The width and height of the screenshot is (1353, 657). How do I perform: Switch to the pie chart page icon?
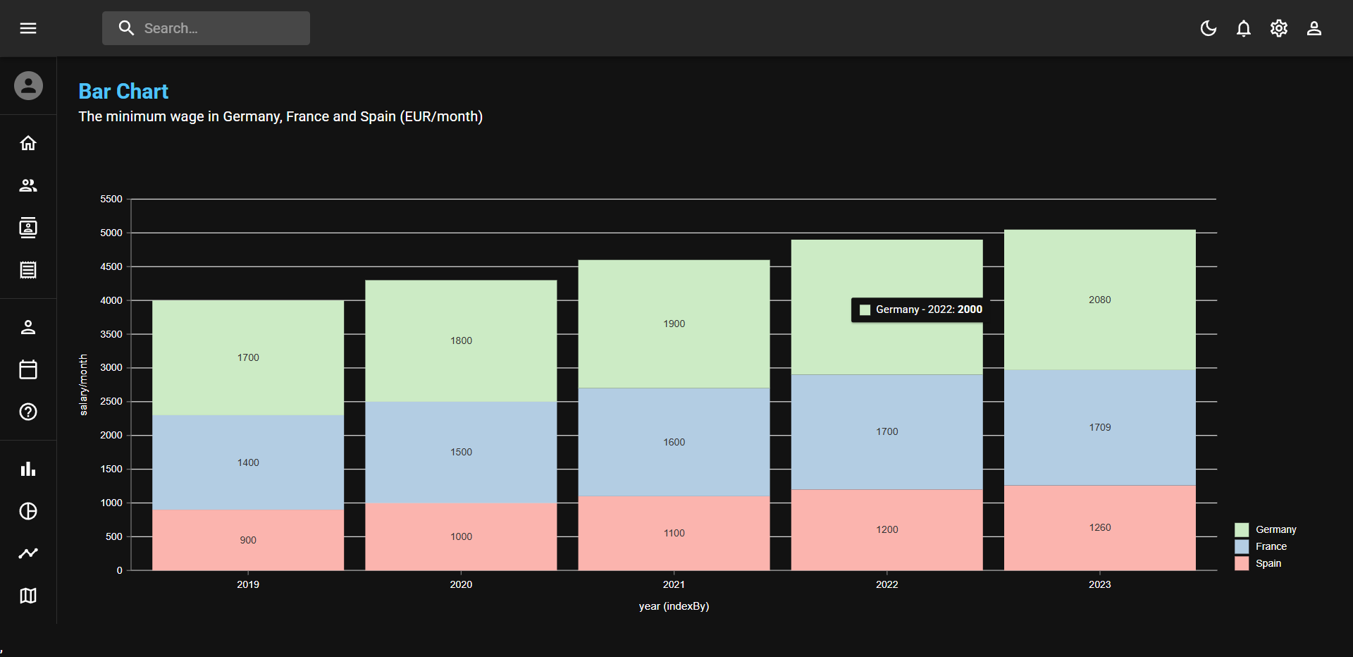(28, 511)
